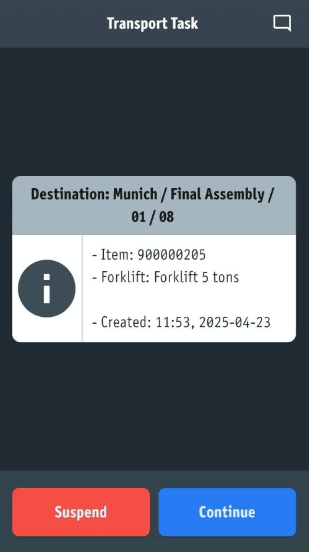Collapse the transport task information card
Screen dimensions: 309x552
(154, 204)
